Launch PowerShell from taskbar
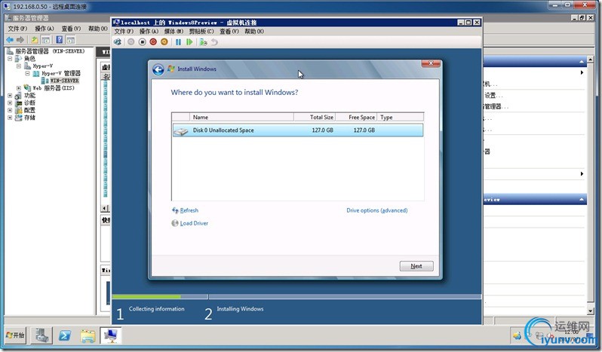 coord(65,335)
